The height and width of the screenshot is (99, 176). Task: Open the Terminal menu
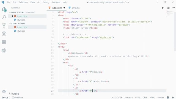56,2
